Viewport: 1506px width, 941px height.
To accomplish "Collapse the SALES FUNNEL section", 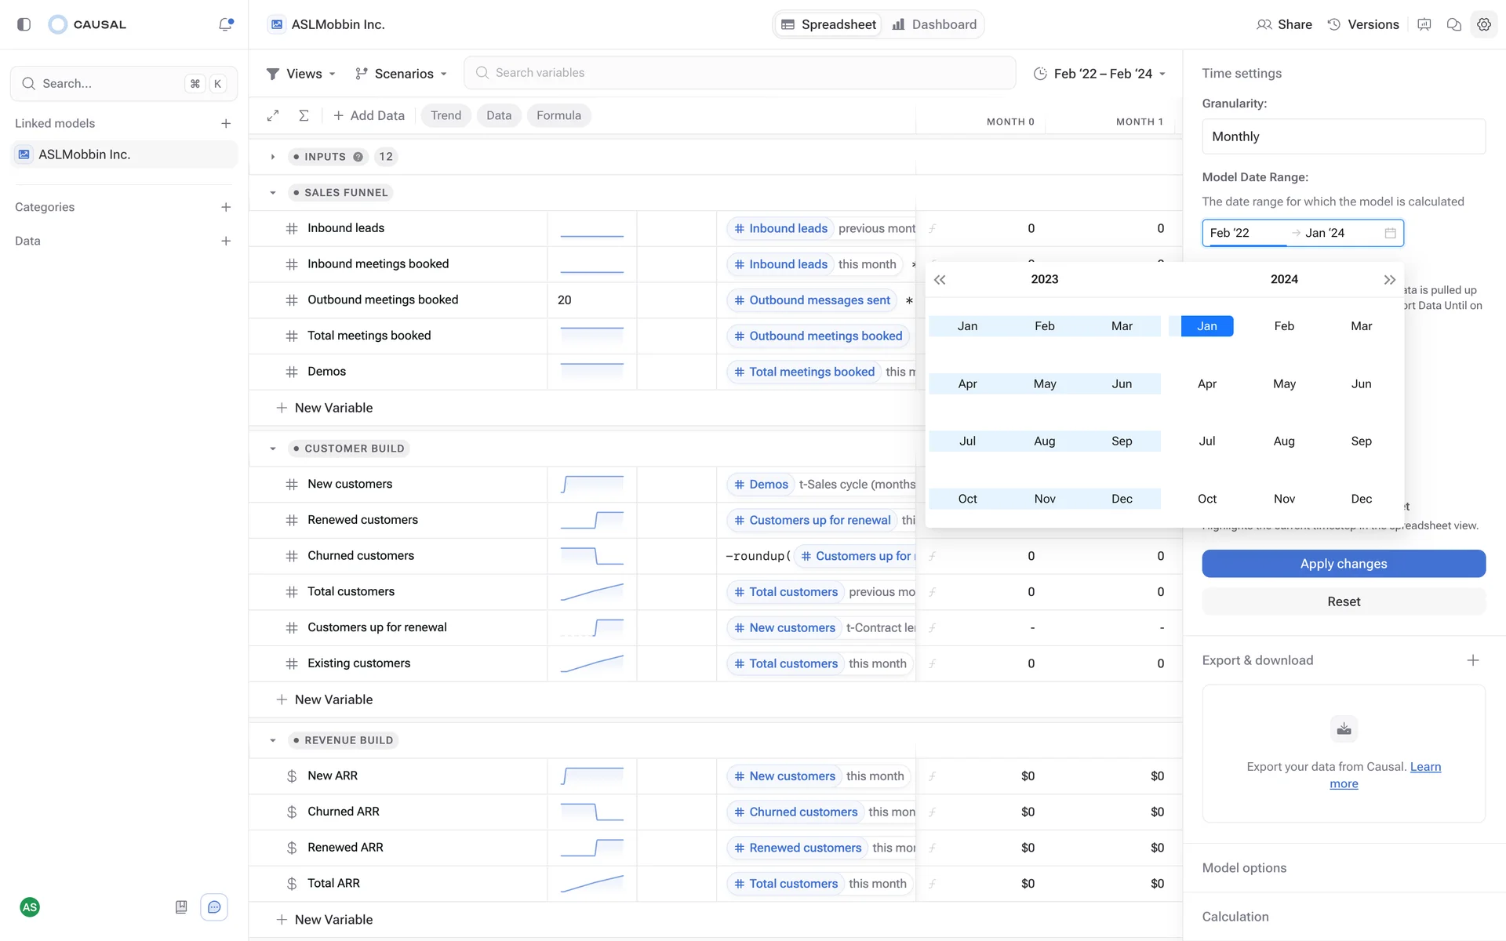I will (273, 193).
